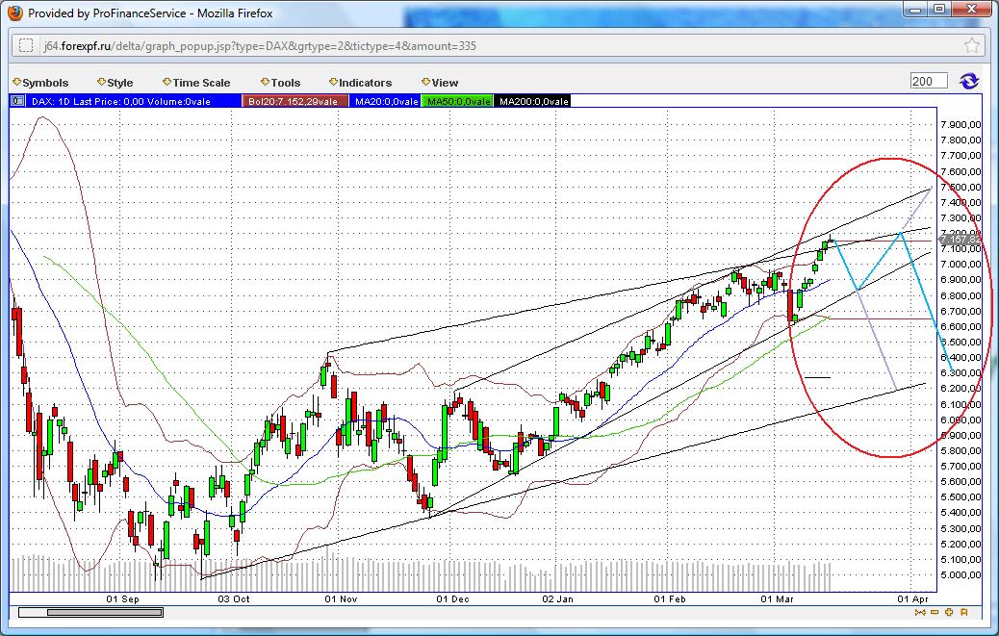Click the 5.000,00 price axis label
This screenshot has width=999, height=636.
[x=961, y=574]
